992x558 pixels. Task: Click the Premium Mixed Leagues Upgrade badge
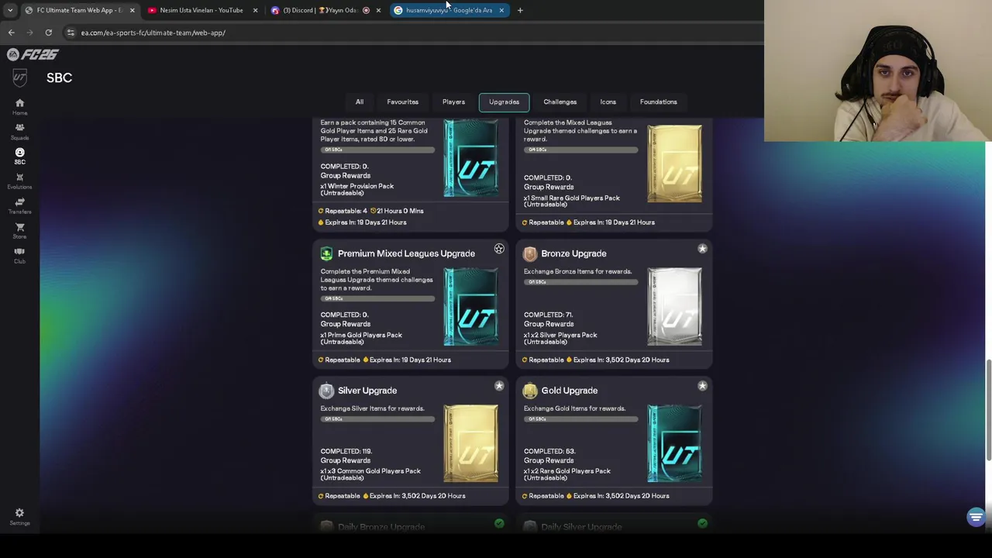(326, 253)
